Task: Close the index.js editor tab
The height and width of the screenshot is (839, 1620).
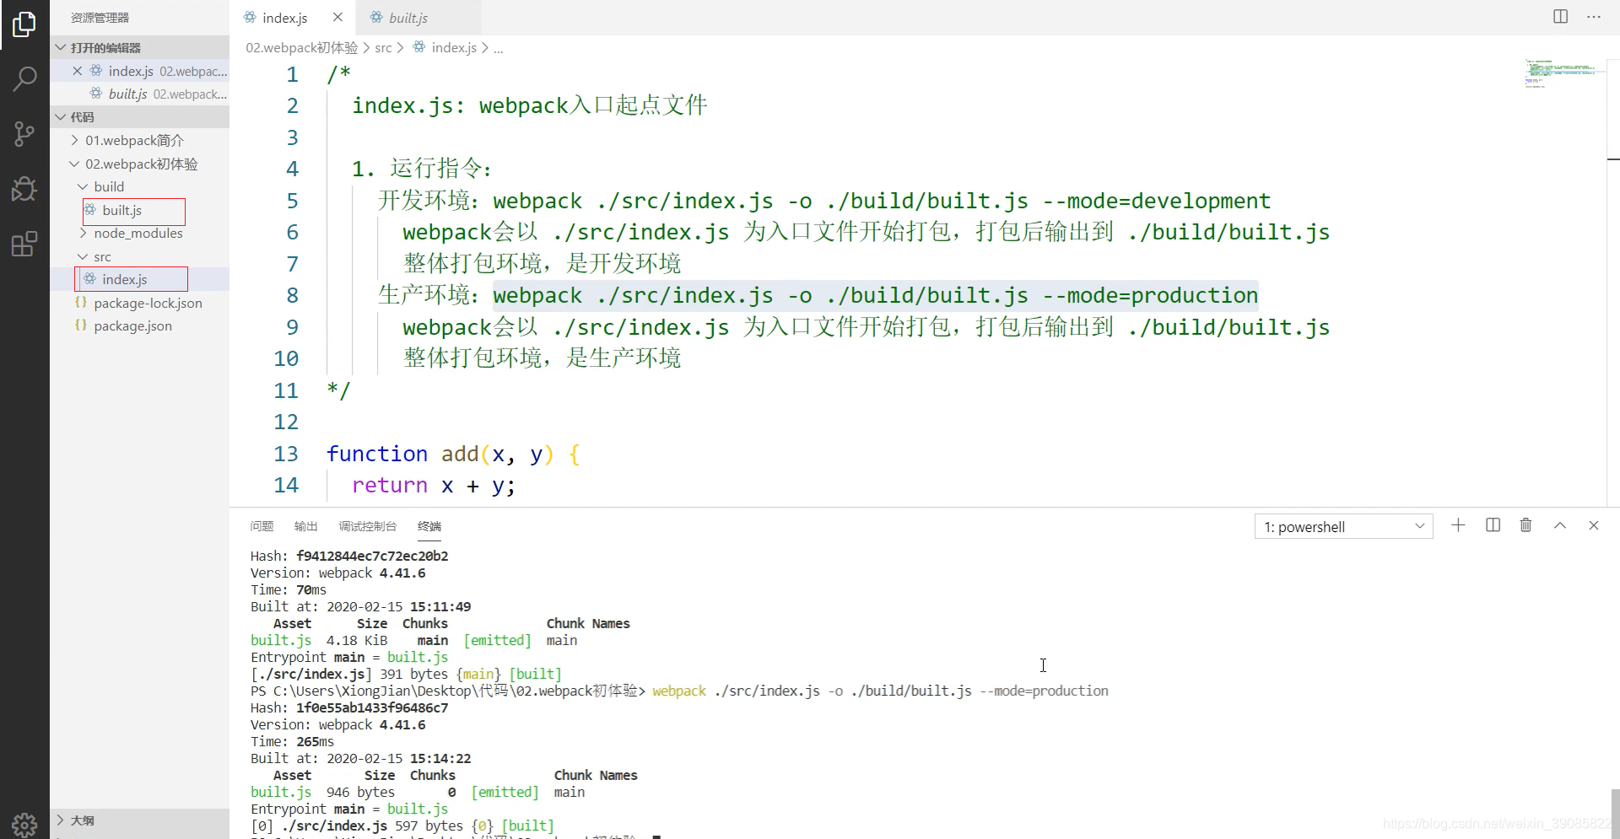Action: pyautogui.click(x=337, y=17)
